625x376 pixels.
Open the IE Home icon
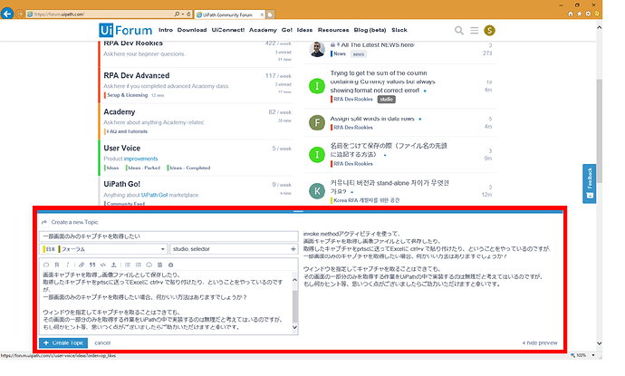tap(571, 14)
